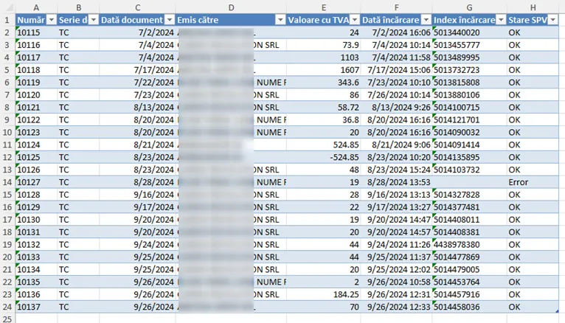
Task: Click the value 58.72 cell
Action: pyautogui.click(x=324, y=108)
